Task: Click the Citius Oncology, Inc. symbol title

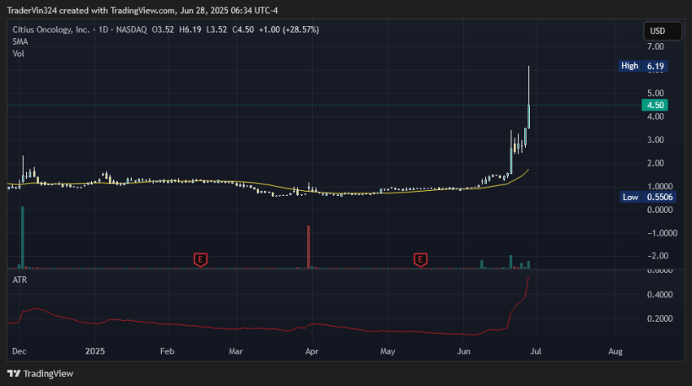Action: (x=50, y=29)
